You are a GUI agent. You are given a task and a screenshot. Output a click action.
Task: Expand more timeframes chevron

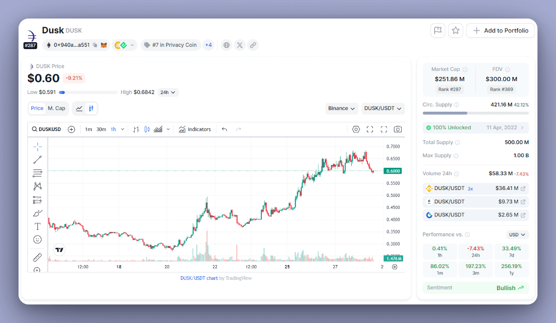tap(123, 129)
